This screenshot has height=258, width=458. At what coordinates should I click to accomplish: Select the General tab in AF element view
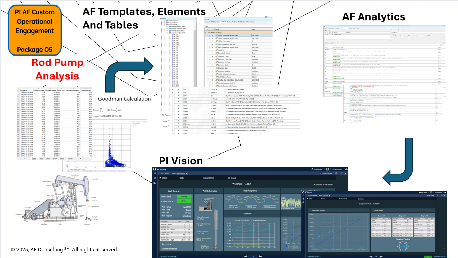(x=207, y=22)
